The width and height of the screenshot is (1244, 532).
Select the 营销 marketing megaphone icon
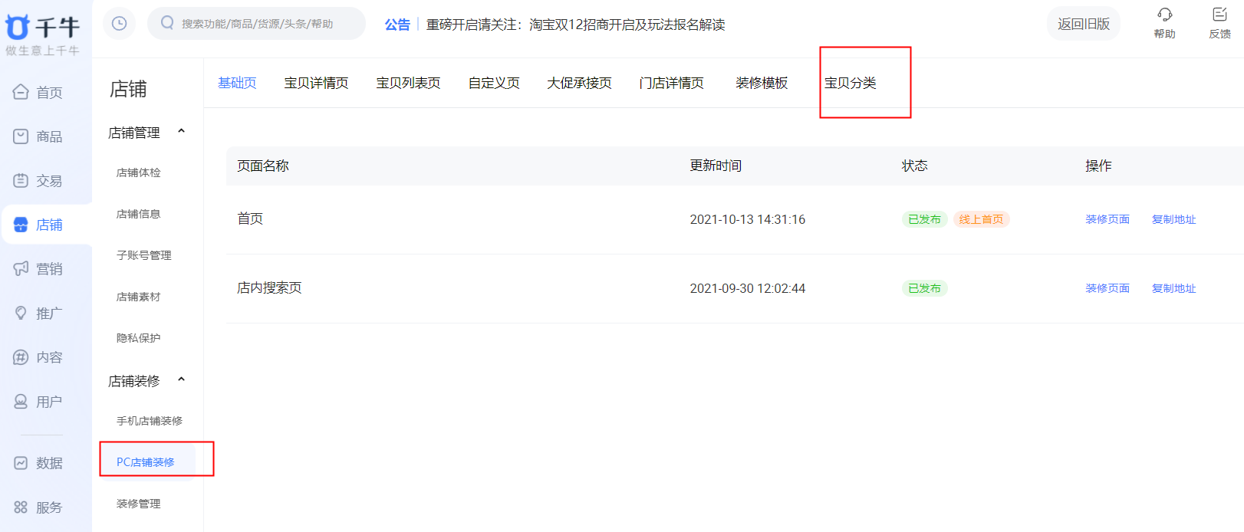[x=21, y=269]
